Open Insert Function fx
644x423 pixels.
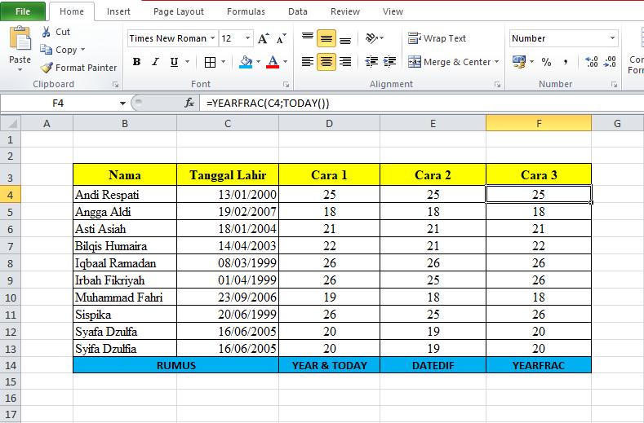click(189, 103)
